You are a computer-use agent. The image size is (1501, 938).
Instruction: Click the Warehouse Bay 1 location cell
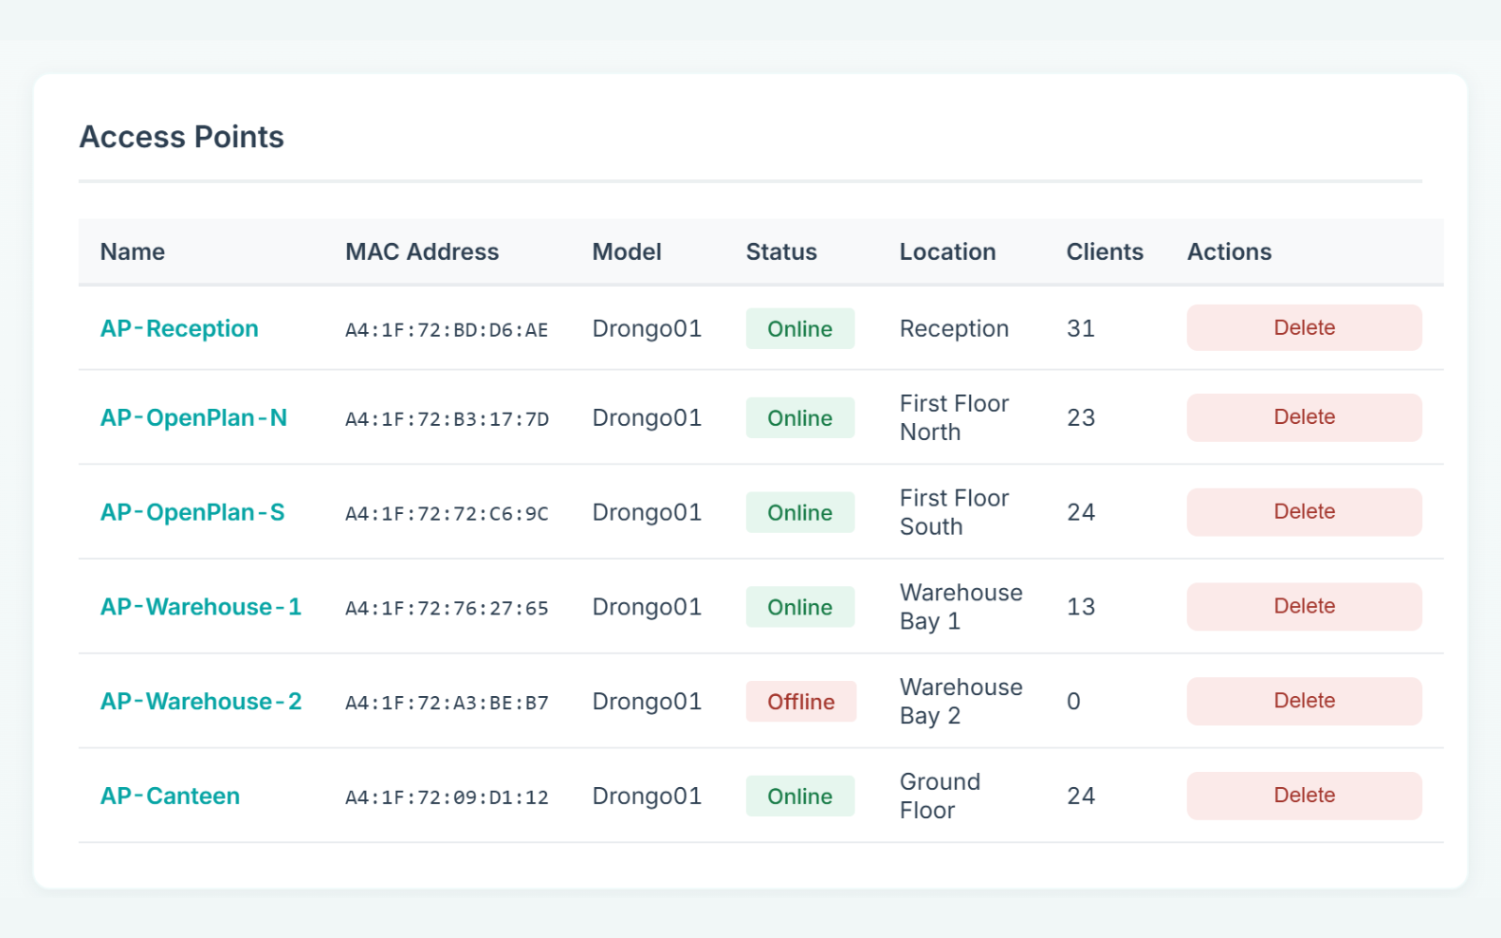point(961,607)
